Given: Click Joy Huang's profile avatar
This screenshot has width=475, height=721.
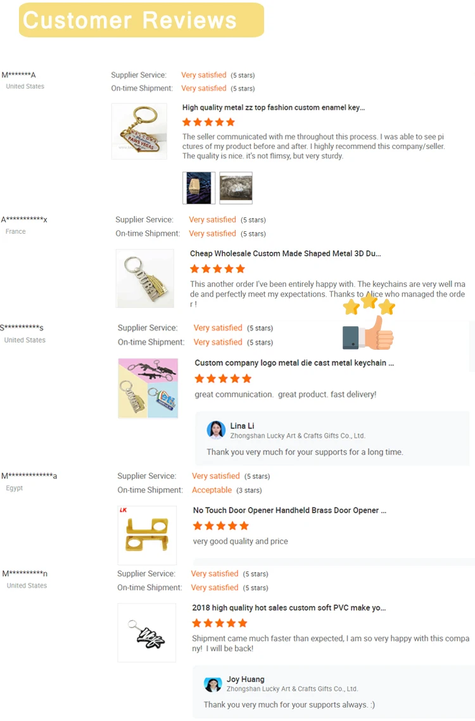Looking at the screenshot, I should click(213, 684).
